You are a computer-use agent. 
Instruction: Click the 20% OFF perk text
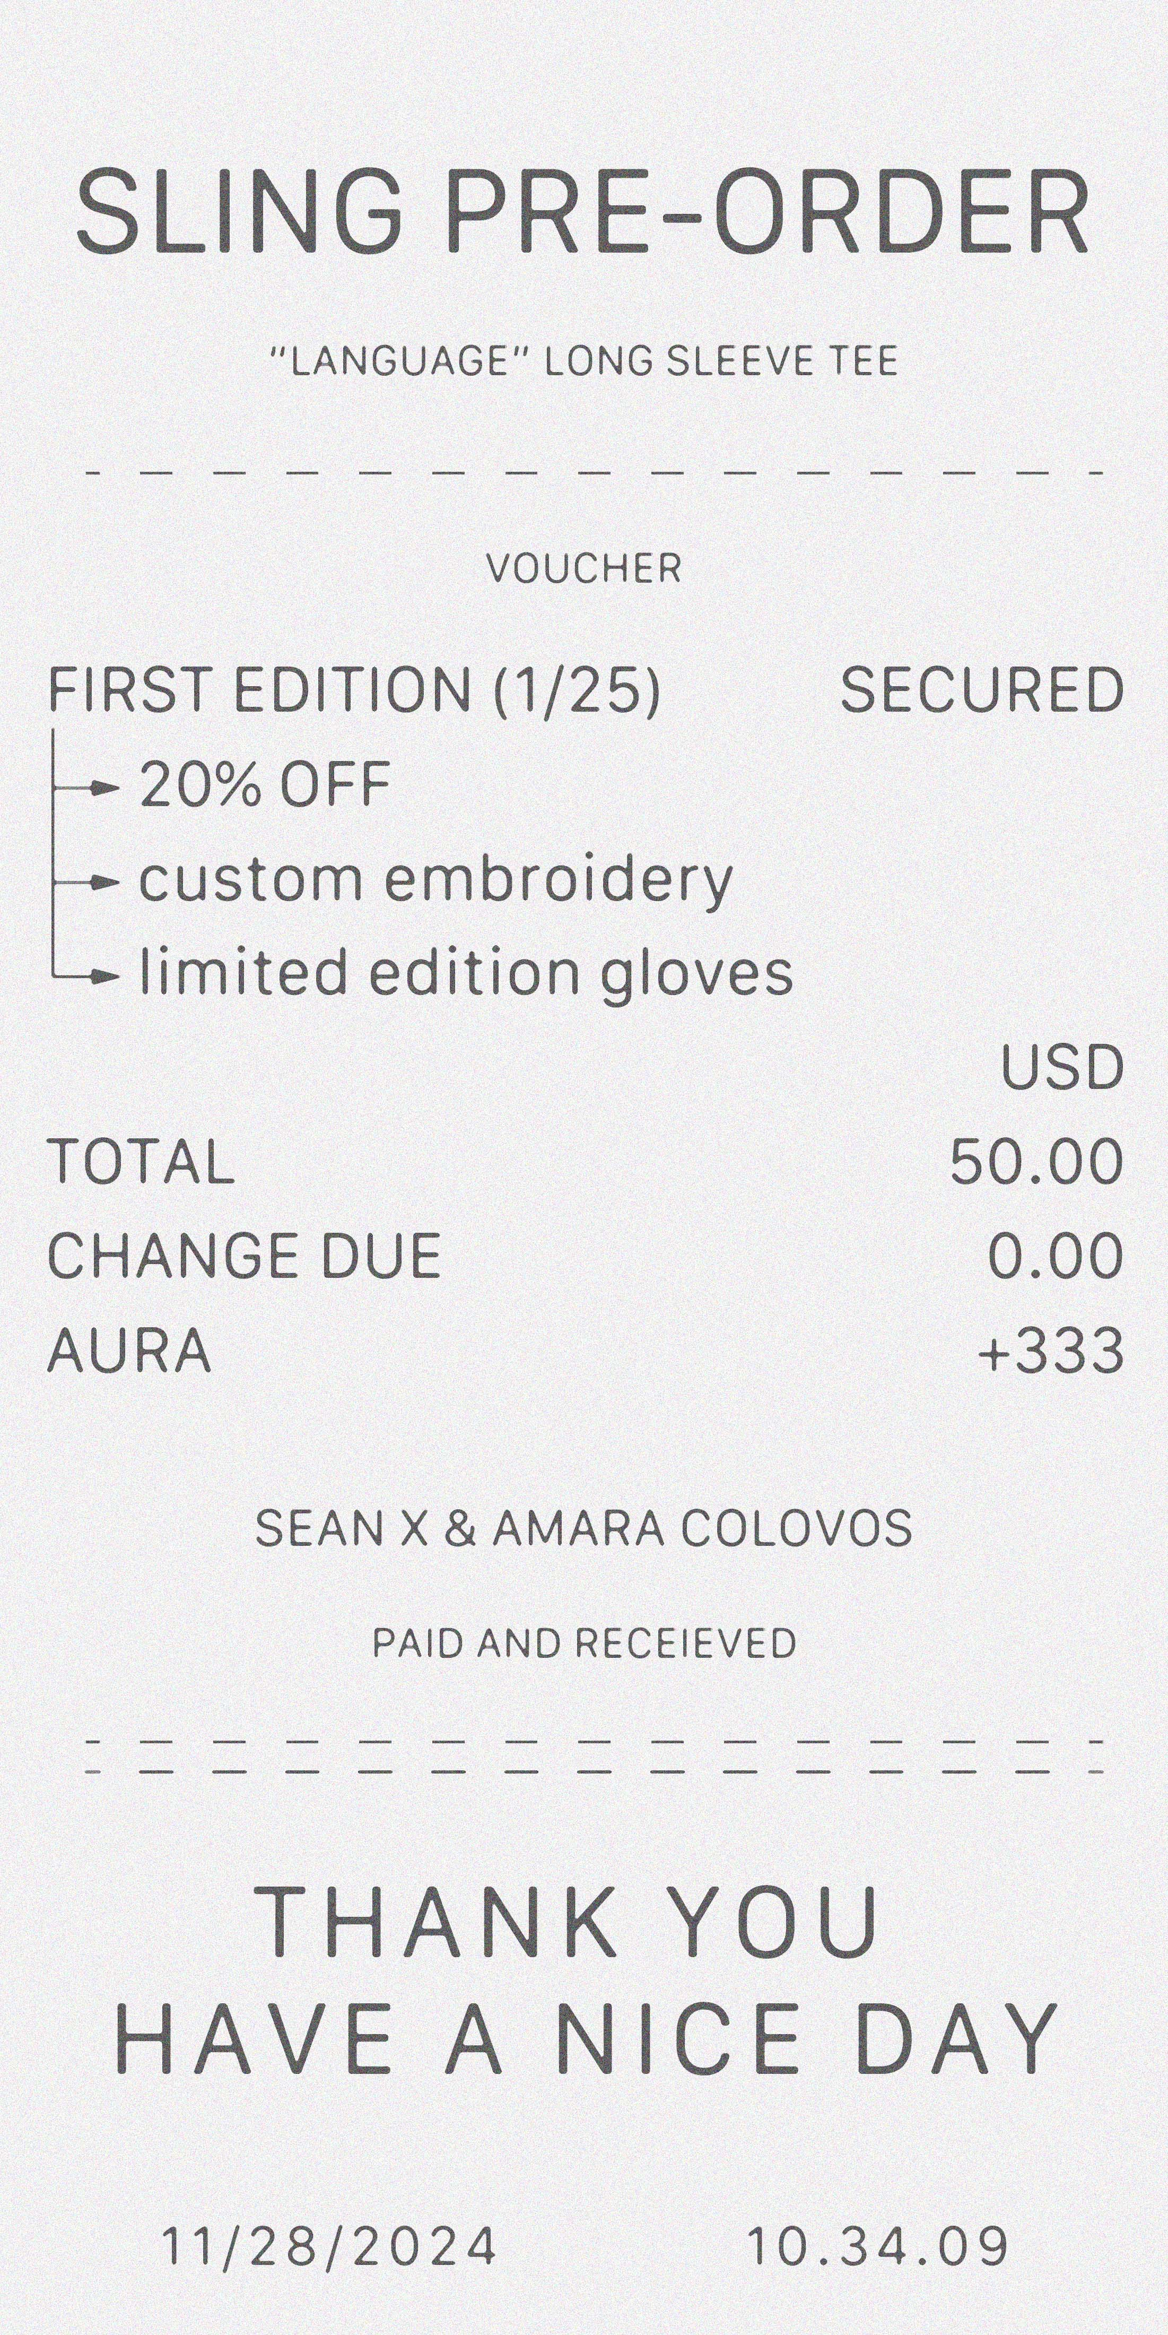click(265, 784)
